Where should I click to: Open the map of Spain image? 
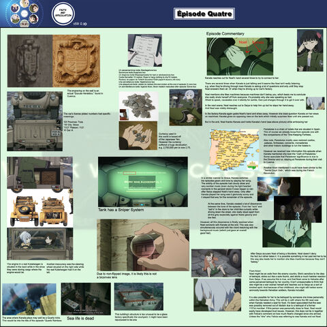[234, 150]
